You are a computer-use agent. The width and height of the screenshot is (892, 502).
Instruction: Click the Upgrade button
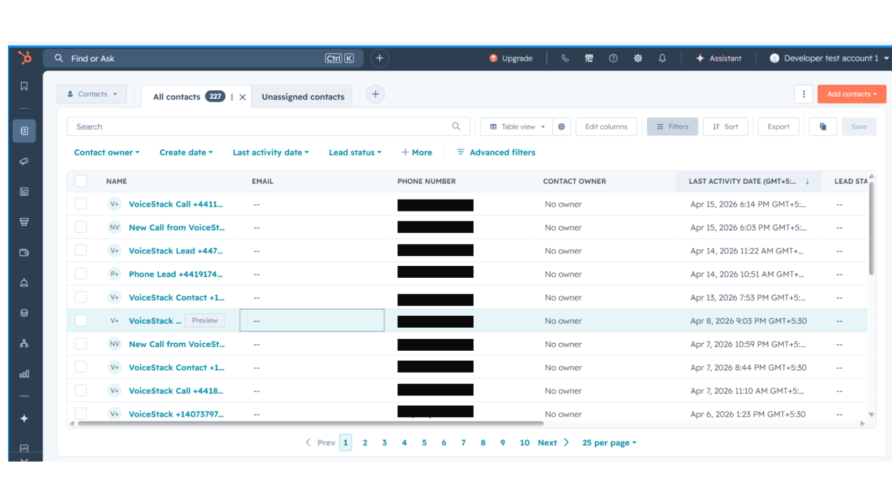[x=511, y=58]
